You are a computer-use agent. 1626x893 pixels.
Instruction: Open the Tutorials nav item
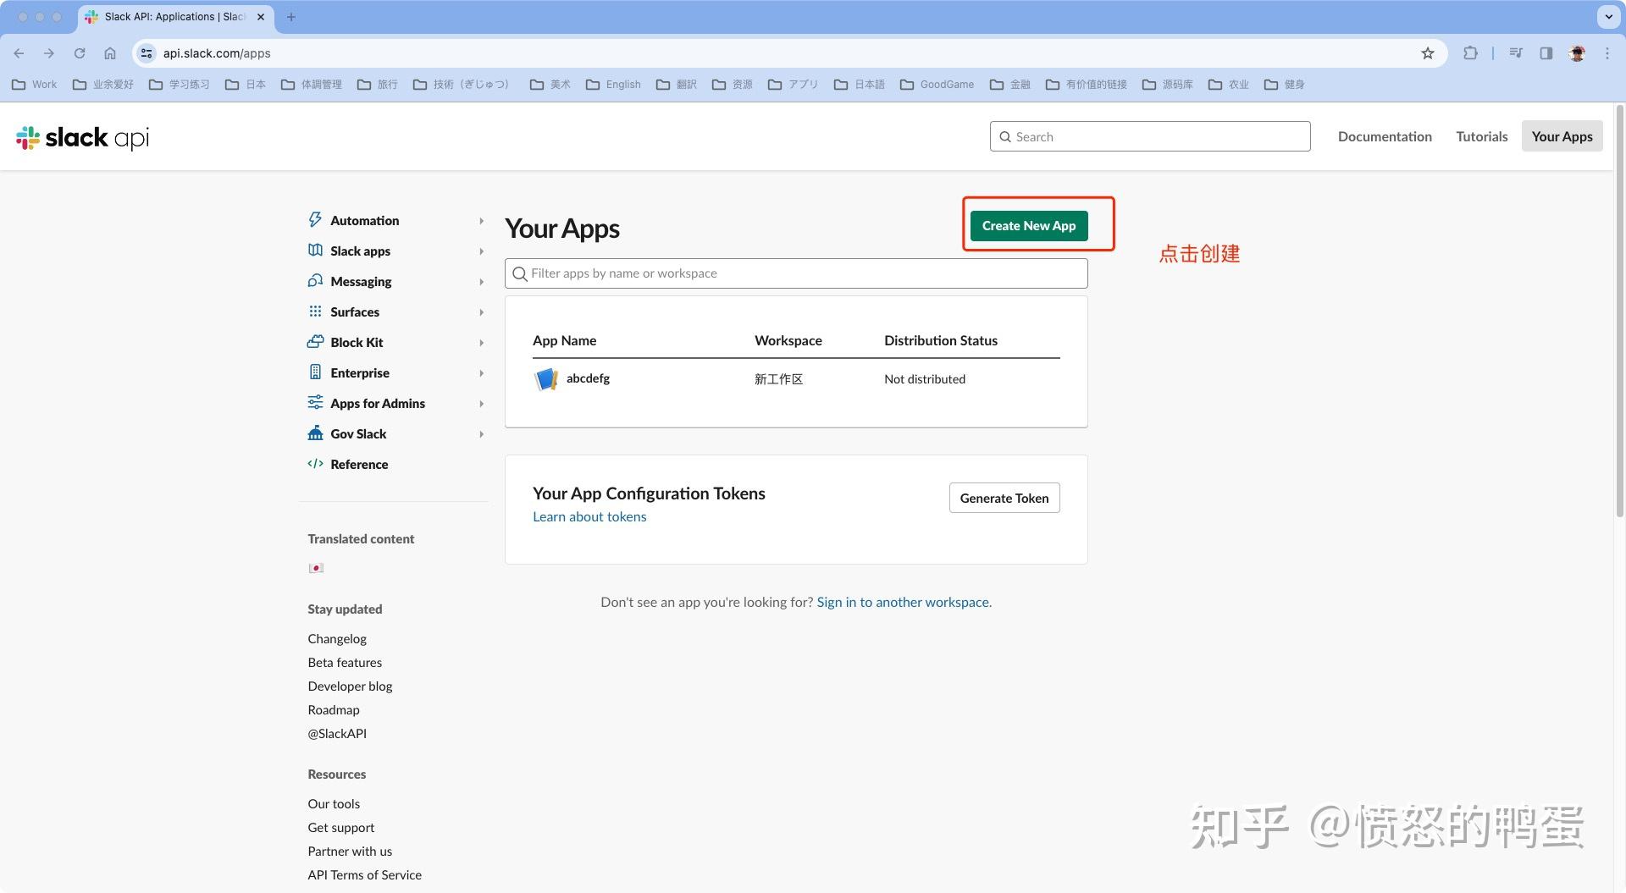[1481, 136]
